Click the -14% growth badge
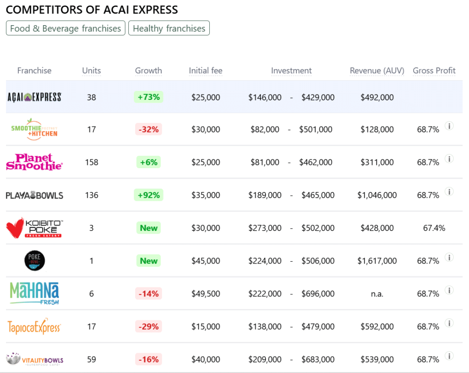Image resolution: width=469 pixels, height=373 pixels. tap(149, 294)
